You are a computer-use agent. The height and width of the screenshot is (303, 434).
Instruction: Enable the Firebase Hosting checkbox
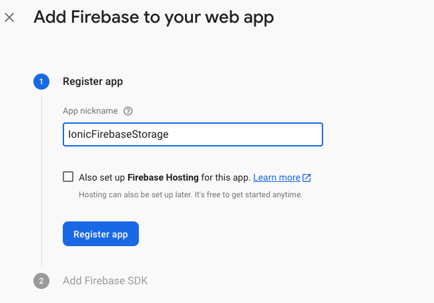[68, 177]
